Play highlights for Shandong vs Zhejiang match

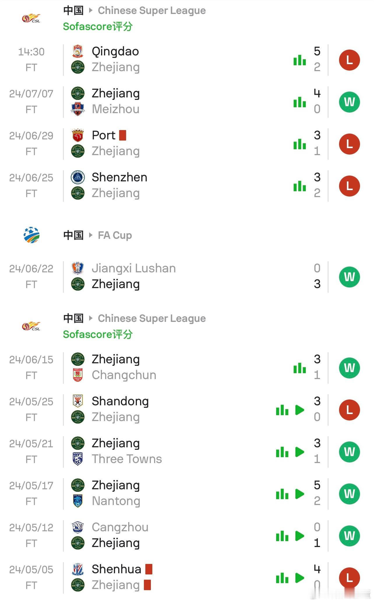coord(299,410)
